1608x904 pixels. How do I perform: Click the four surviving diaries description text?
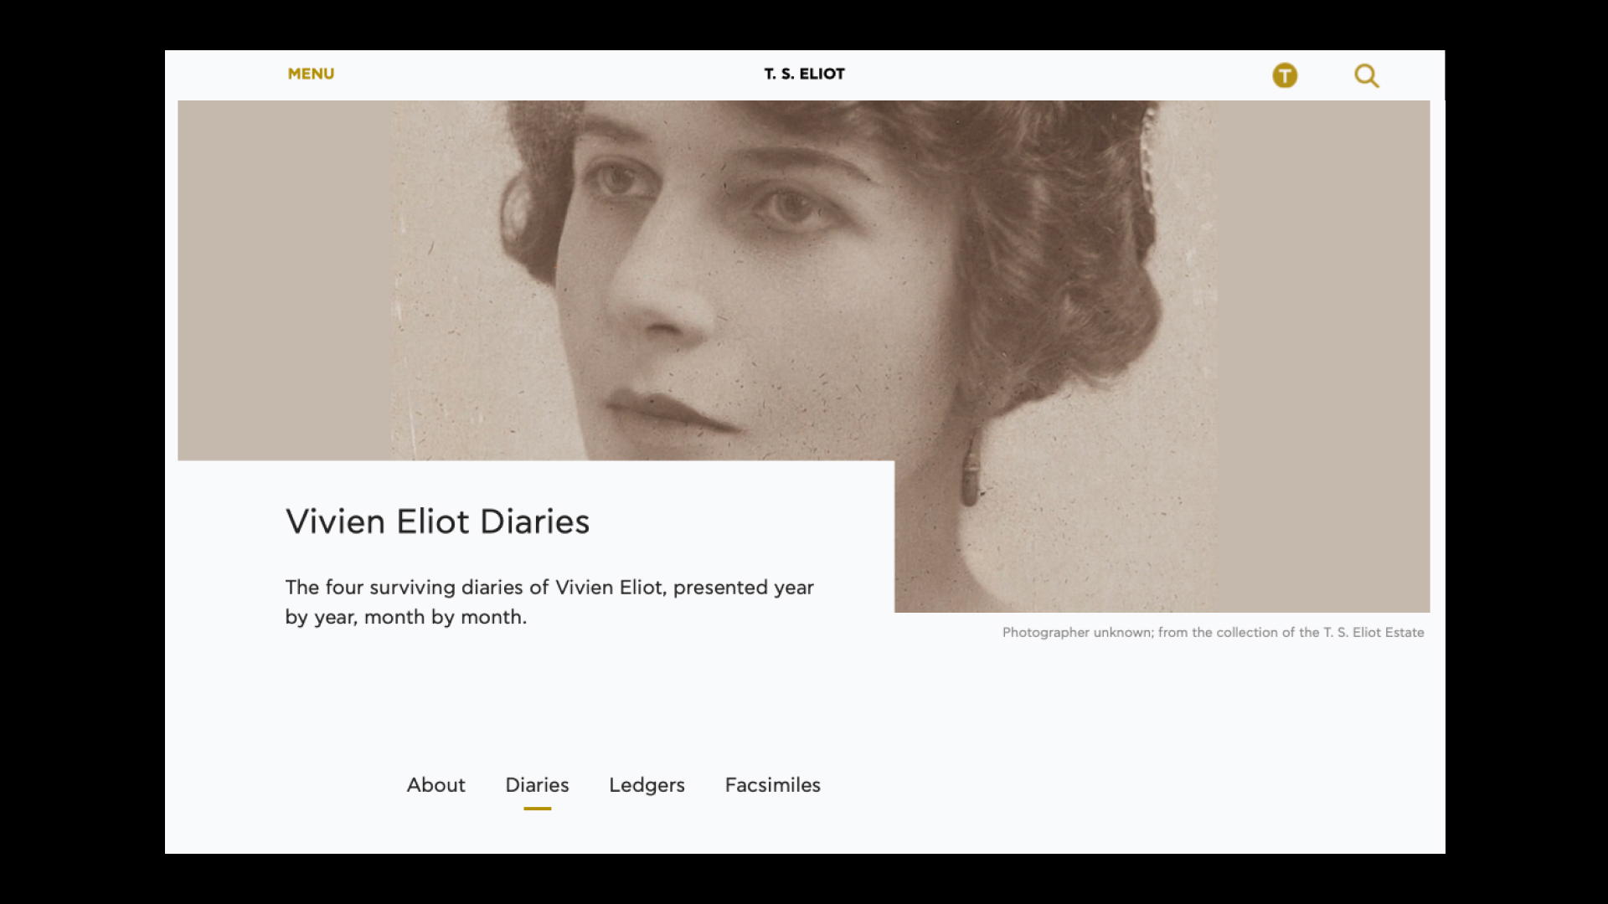pyautogui.click(x=549, y=602)
